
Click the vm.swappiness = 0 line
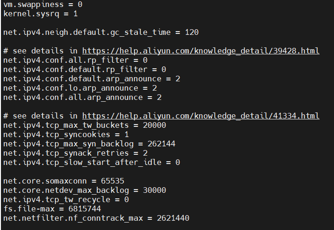(x=43, y=5)
